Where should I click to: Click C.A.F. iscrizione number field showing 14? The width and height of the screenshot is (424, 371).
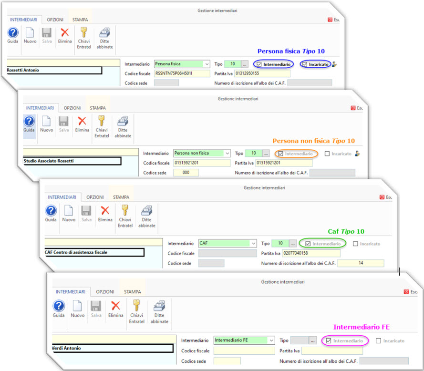tap(361, 263)
